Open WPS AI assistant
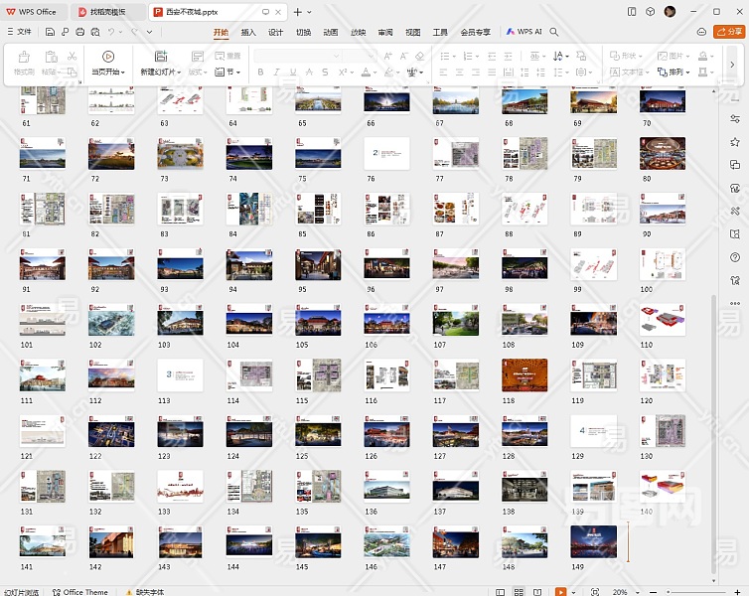 tap(524, 32)
